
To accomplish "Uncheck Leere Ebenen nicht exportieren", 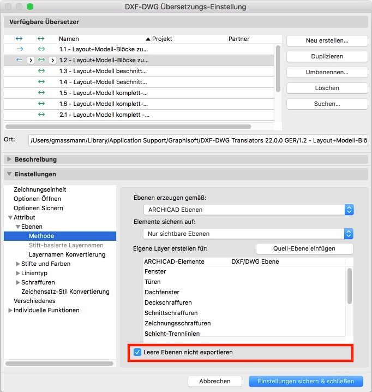I will click(137, 352).
